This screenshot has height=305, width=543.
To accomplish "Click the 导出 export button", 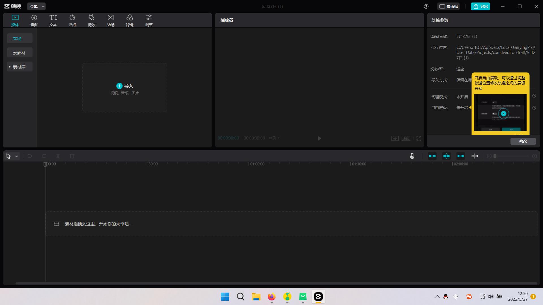I will pyautogui.click(x=480, y=6).
